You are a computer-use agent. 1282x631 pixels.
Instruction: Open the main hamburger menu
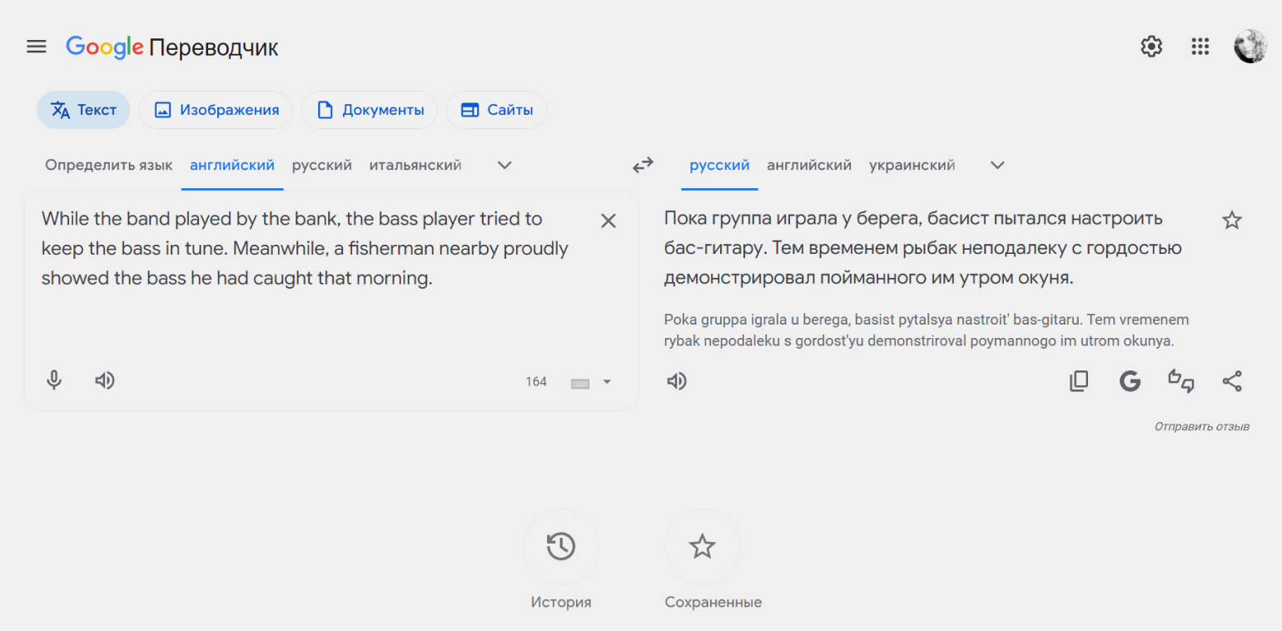point(37,47)
